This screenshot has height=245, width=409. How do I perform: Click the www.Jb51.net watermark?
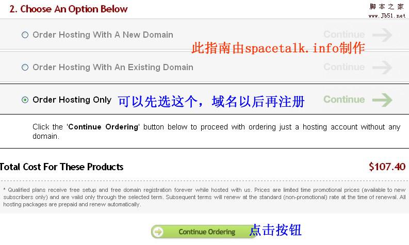tap(387, 15)
